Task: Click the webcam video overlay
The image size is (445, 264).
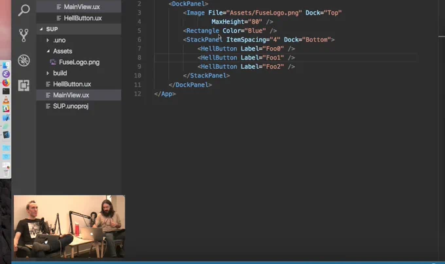Action: click(x=69, y=227)
